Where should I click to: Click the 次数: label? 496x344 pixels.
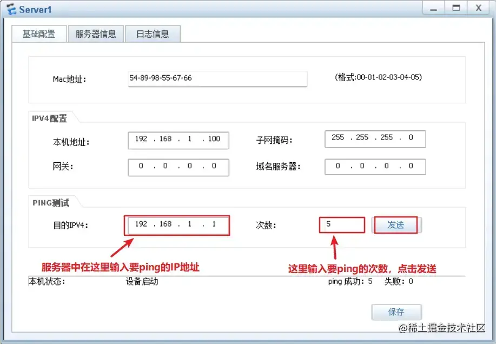click(266, 226)
